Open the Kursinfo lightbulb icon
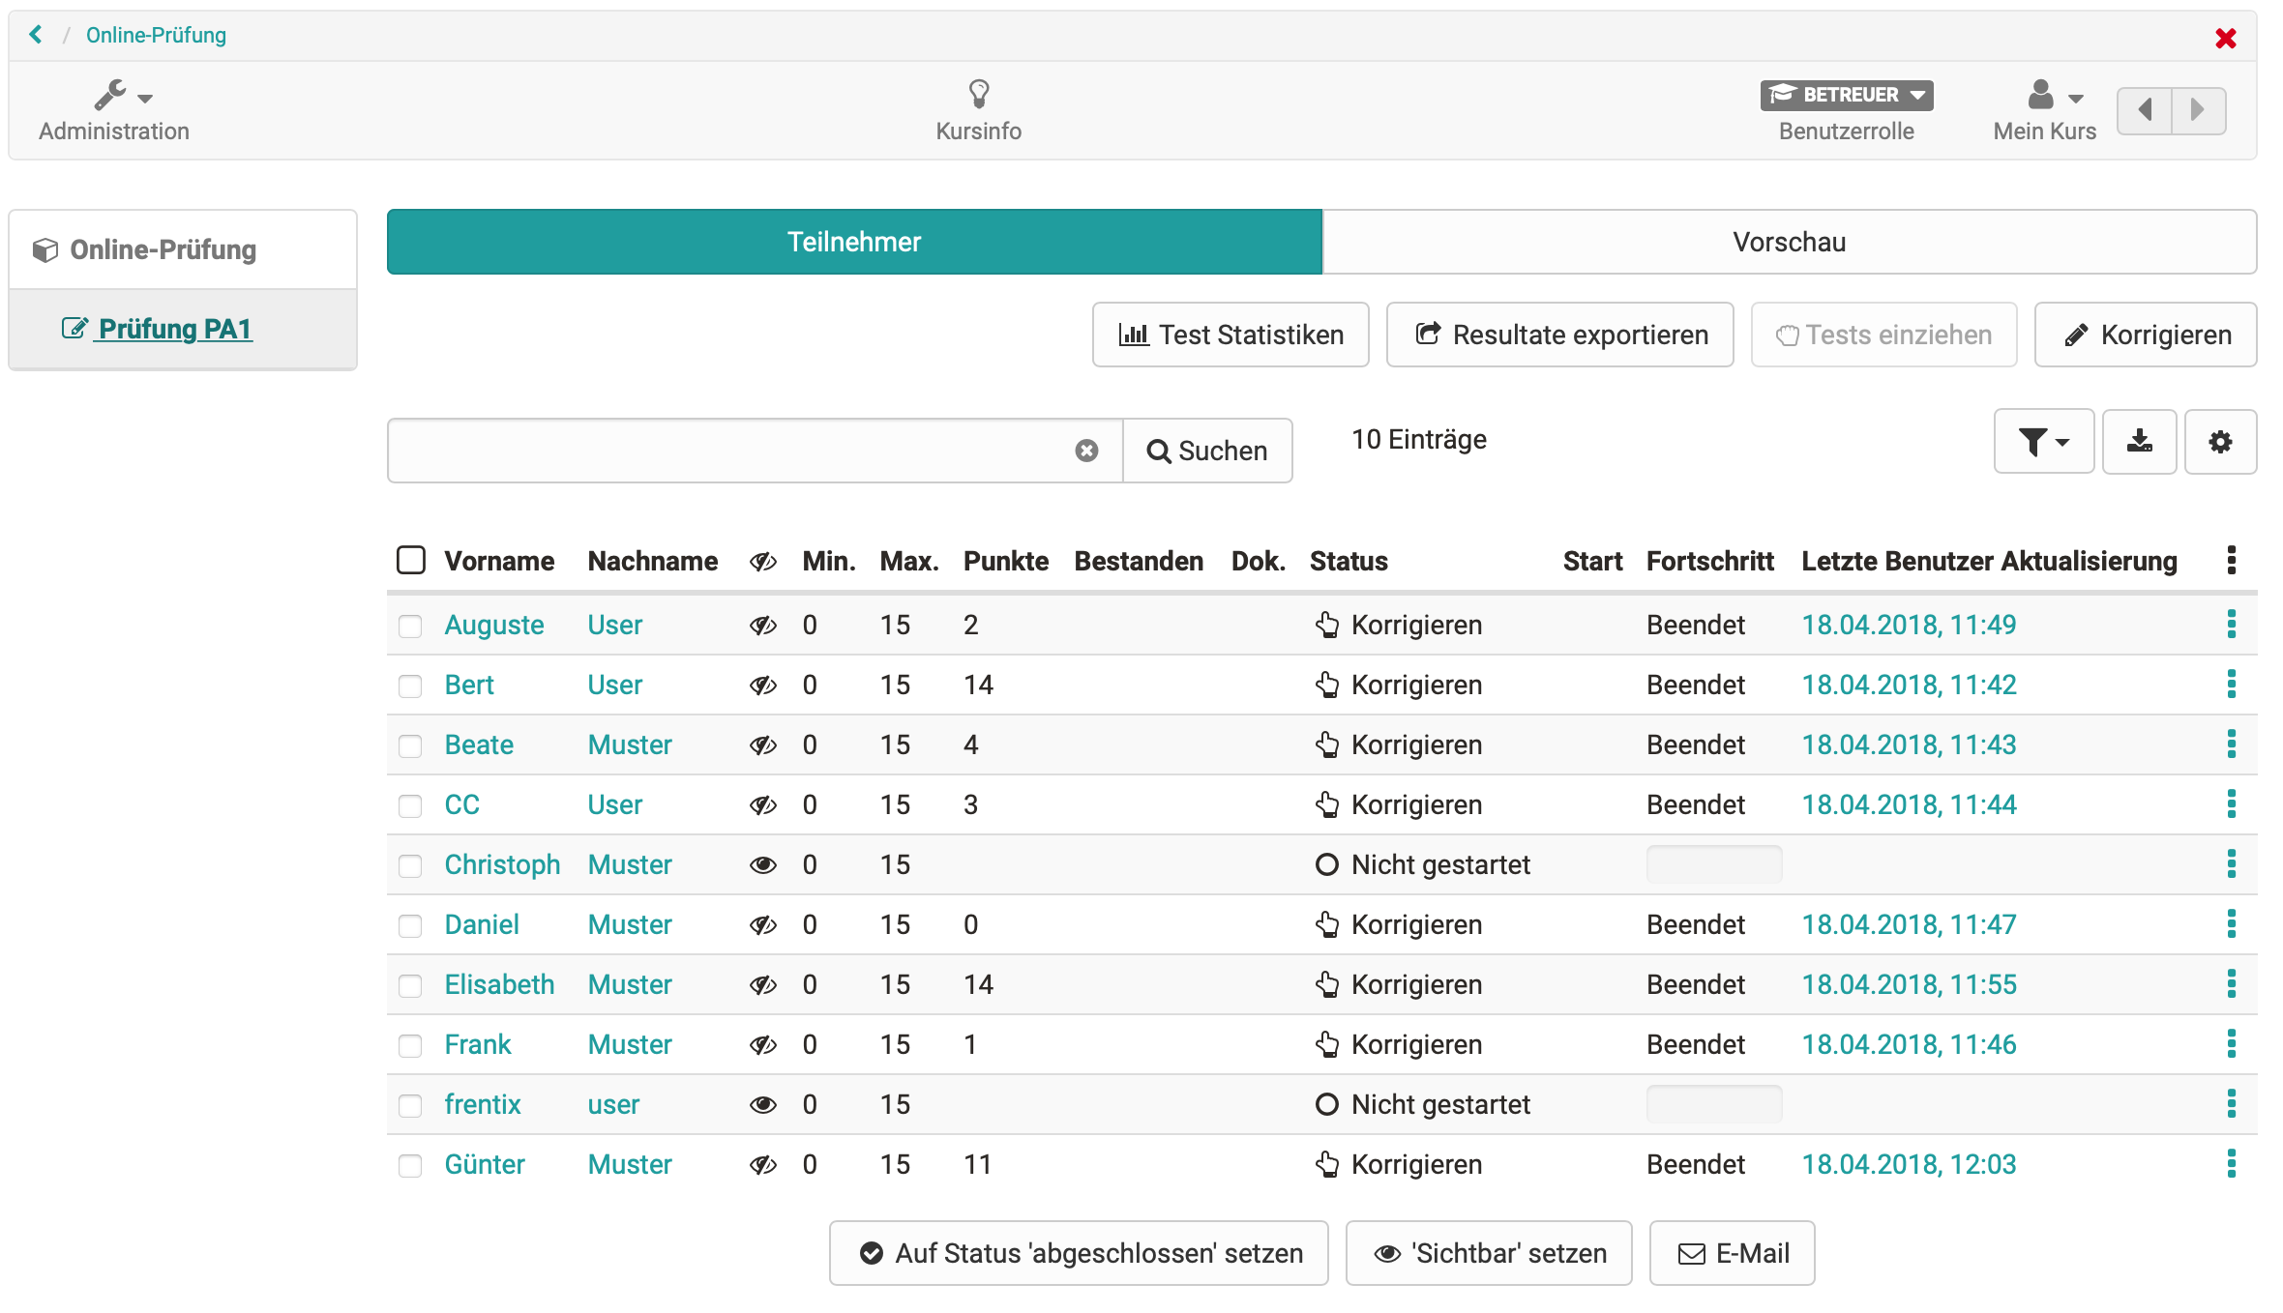2283x1313 pixels. coord(978,95)
